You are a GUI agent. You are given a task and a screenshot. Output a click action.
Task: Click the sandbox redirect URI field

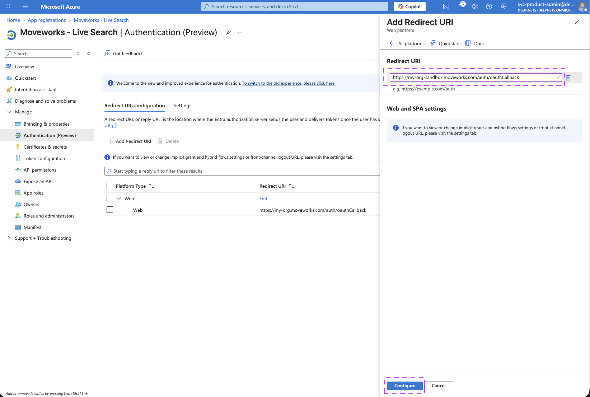(x=476, y=77)
